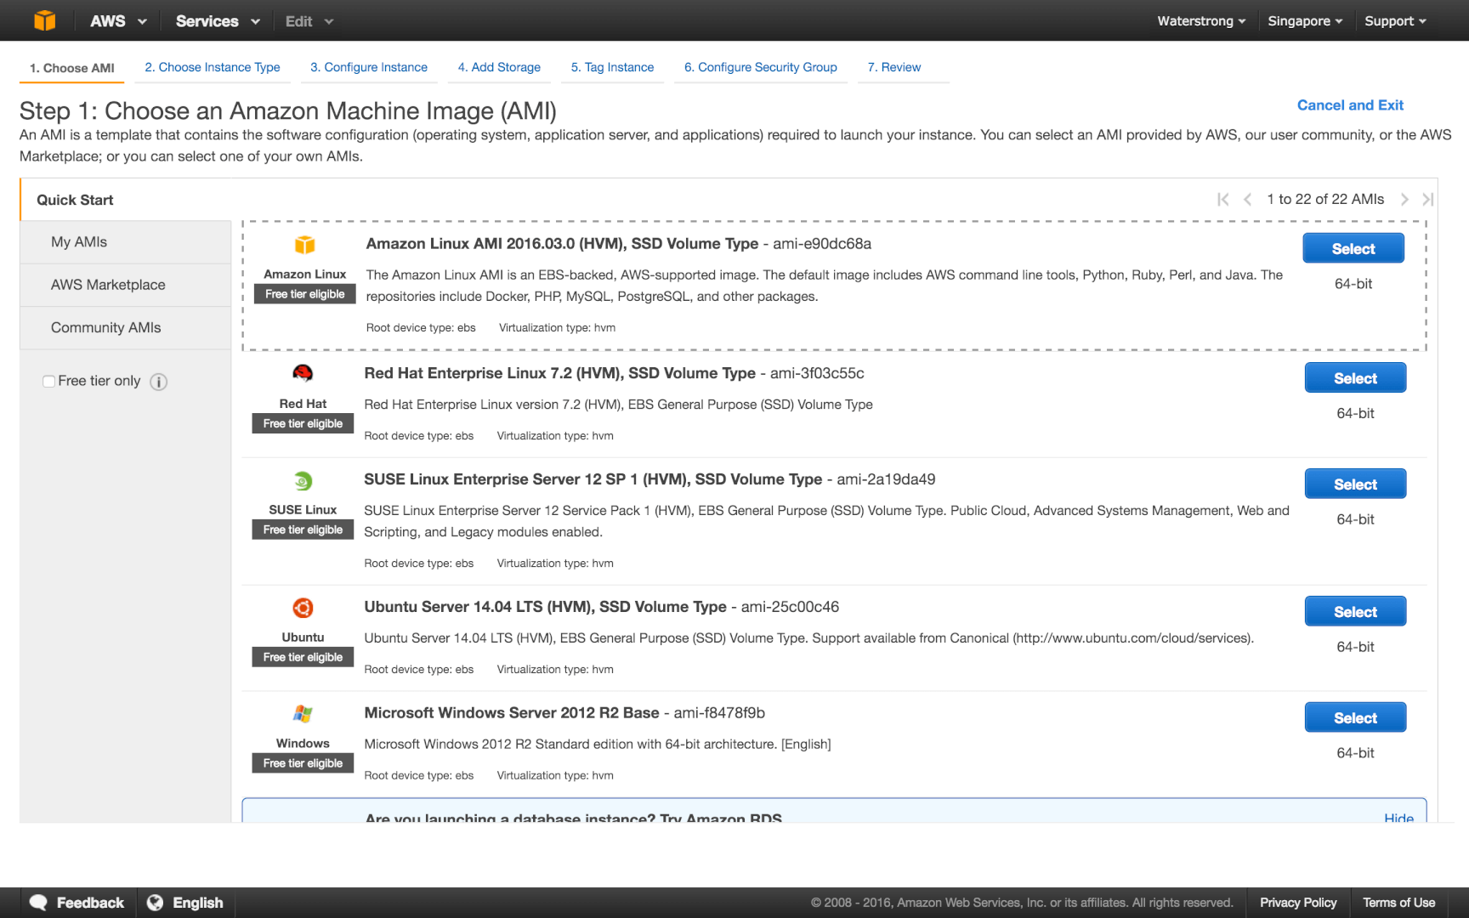Image resolution: width=1469 pixels, height=918 pixels.
Task: Click the Red Hat logo icon
Action: [303, 373]
